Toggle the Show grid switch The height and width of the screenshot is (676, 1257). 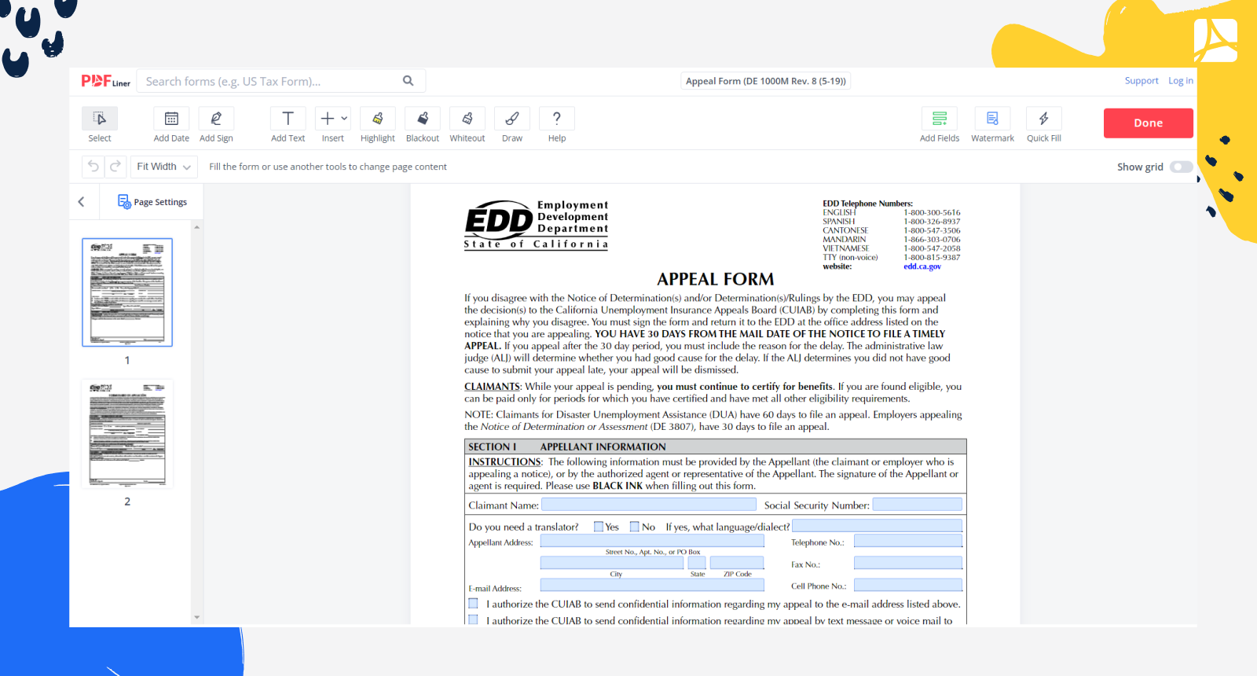click(1181, 167)
